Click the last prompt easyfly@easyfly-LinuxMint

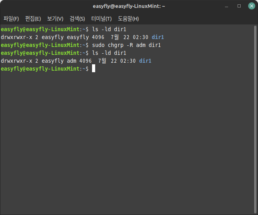click(x=40, y=69)
